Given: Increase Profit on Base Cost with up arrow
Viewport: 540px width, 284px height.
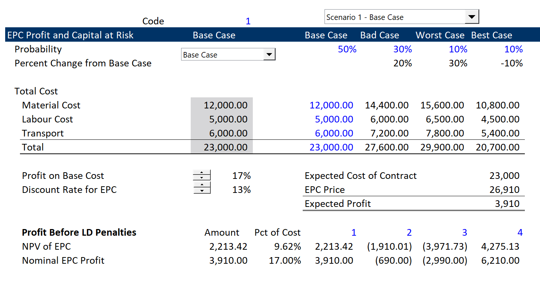Looking at the screenshot, I should (x=202, y=173).
